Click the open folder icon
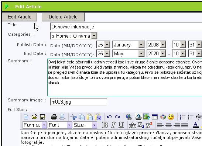 pos(34,117)
